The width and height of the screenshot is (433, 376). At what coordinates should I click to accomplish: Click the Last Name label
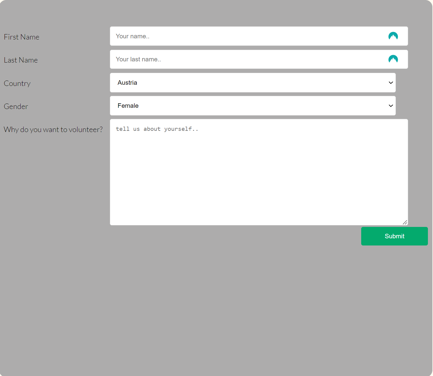click(x=21, y=60)
